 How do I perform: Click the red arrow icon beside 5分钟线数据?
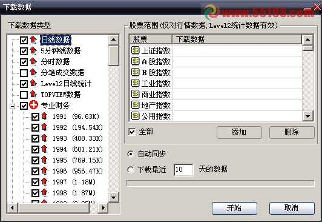[x=33, y=50]
